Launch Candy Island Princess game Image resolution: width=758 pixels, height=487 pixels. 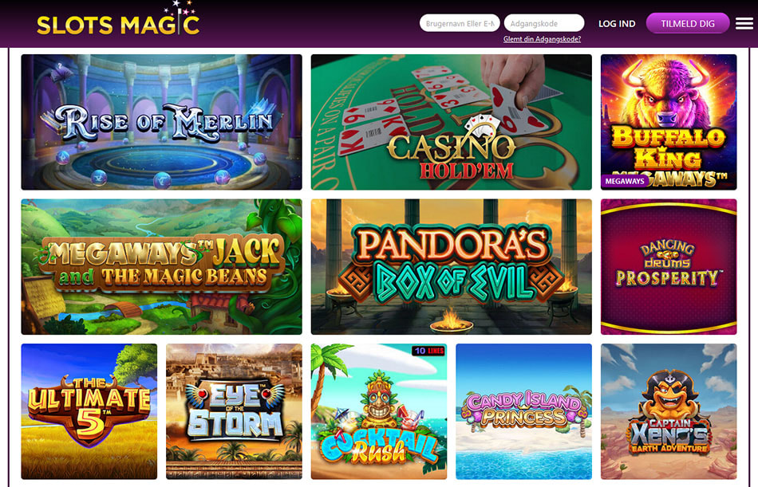[523, 411]
